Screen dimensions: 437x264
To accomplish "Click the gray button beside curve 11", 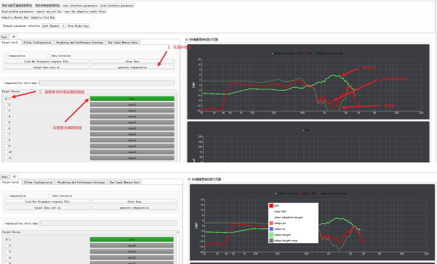I will (132, 158).
